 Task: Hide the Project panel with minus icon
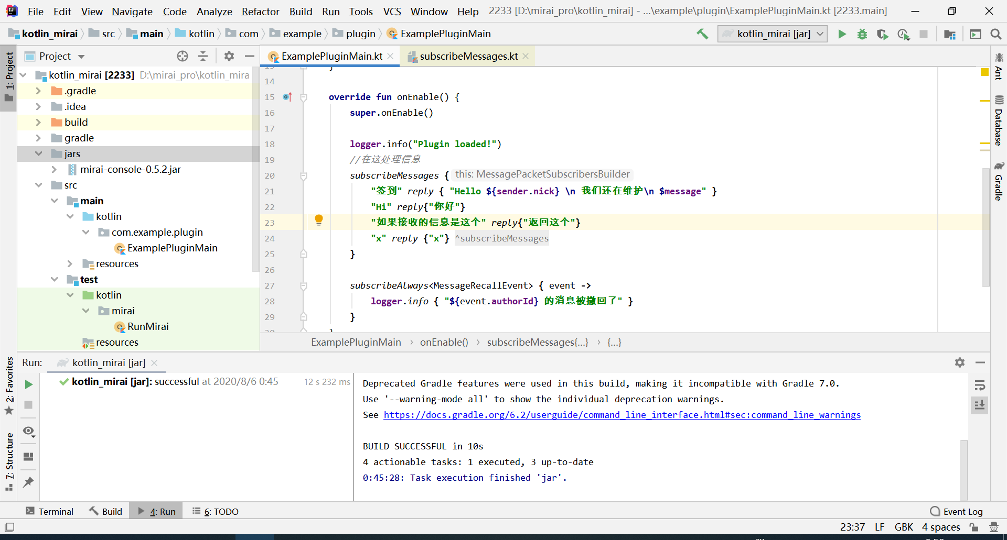250,56
